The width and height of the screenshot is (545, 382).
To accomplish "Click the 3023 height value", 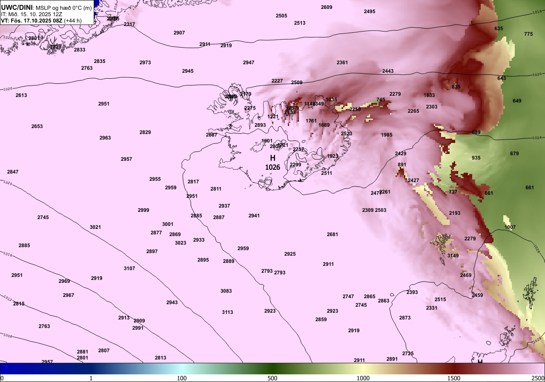I will (x=181, y=243).
